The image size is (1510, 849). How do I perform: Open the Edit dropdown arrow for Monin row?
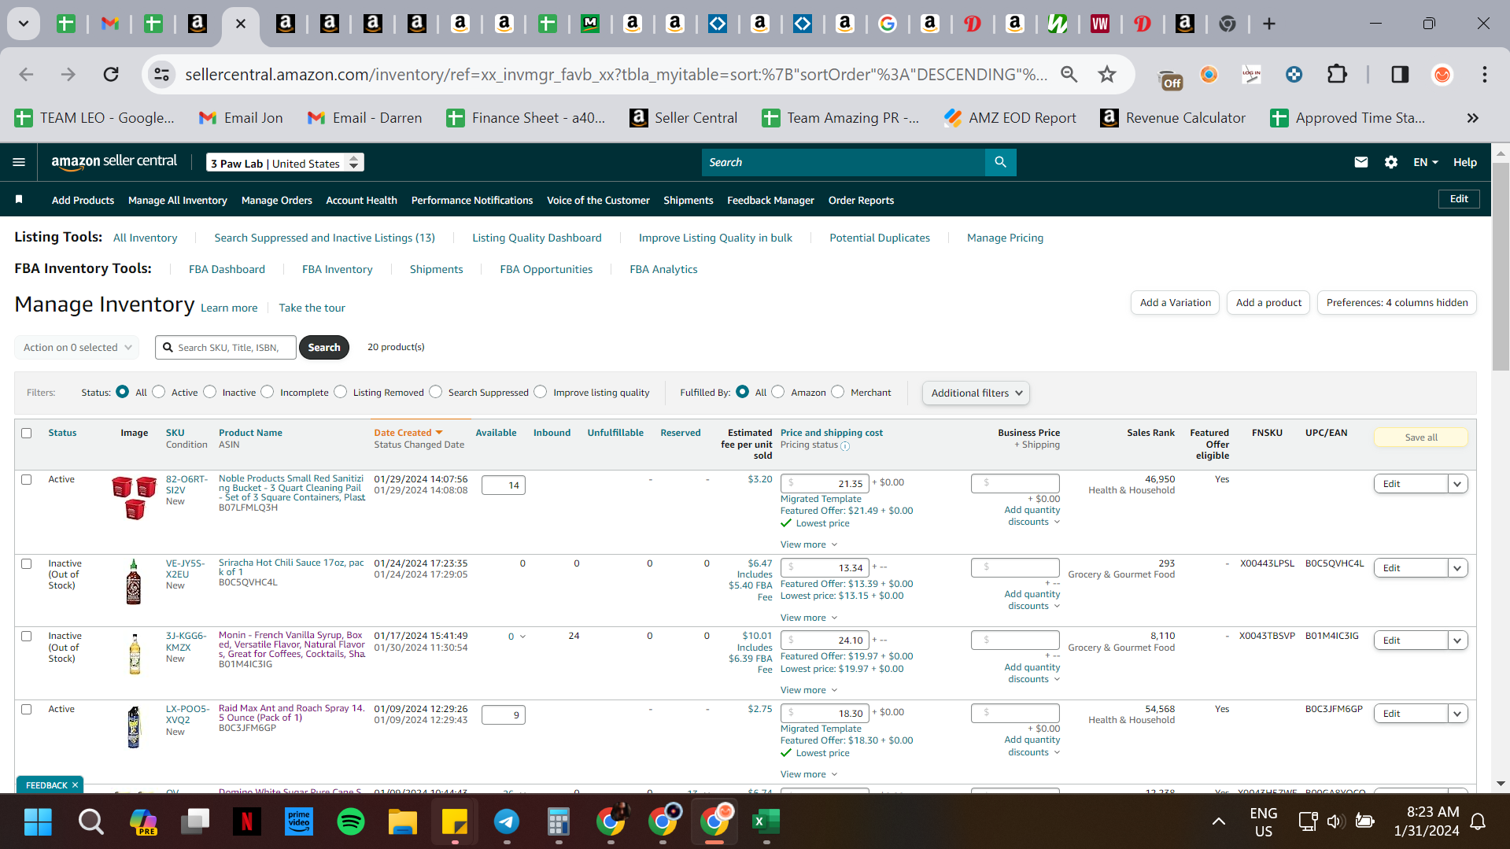click(x=1457, y=640)
